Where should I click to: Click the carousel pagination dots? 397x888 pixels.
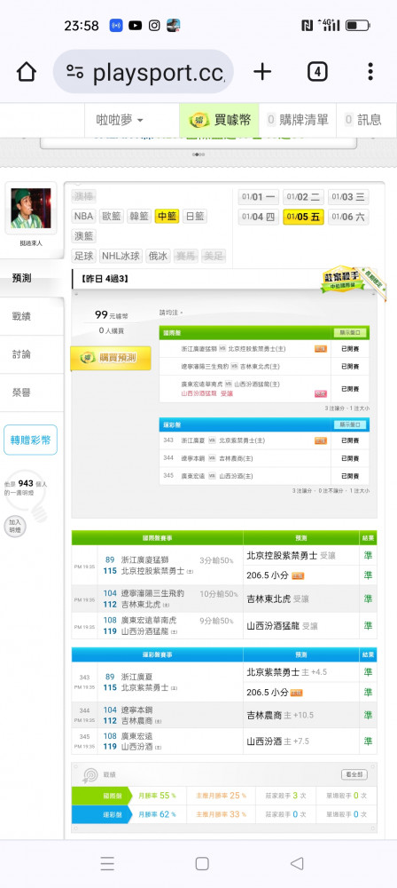click(x=198, y=154)
